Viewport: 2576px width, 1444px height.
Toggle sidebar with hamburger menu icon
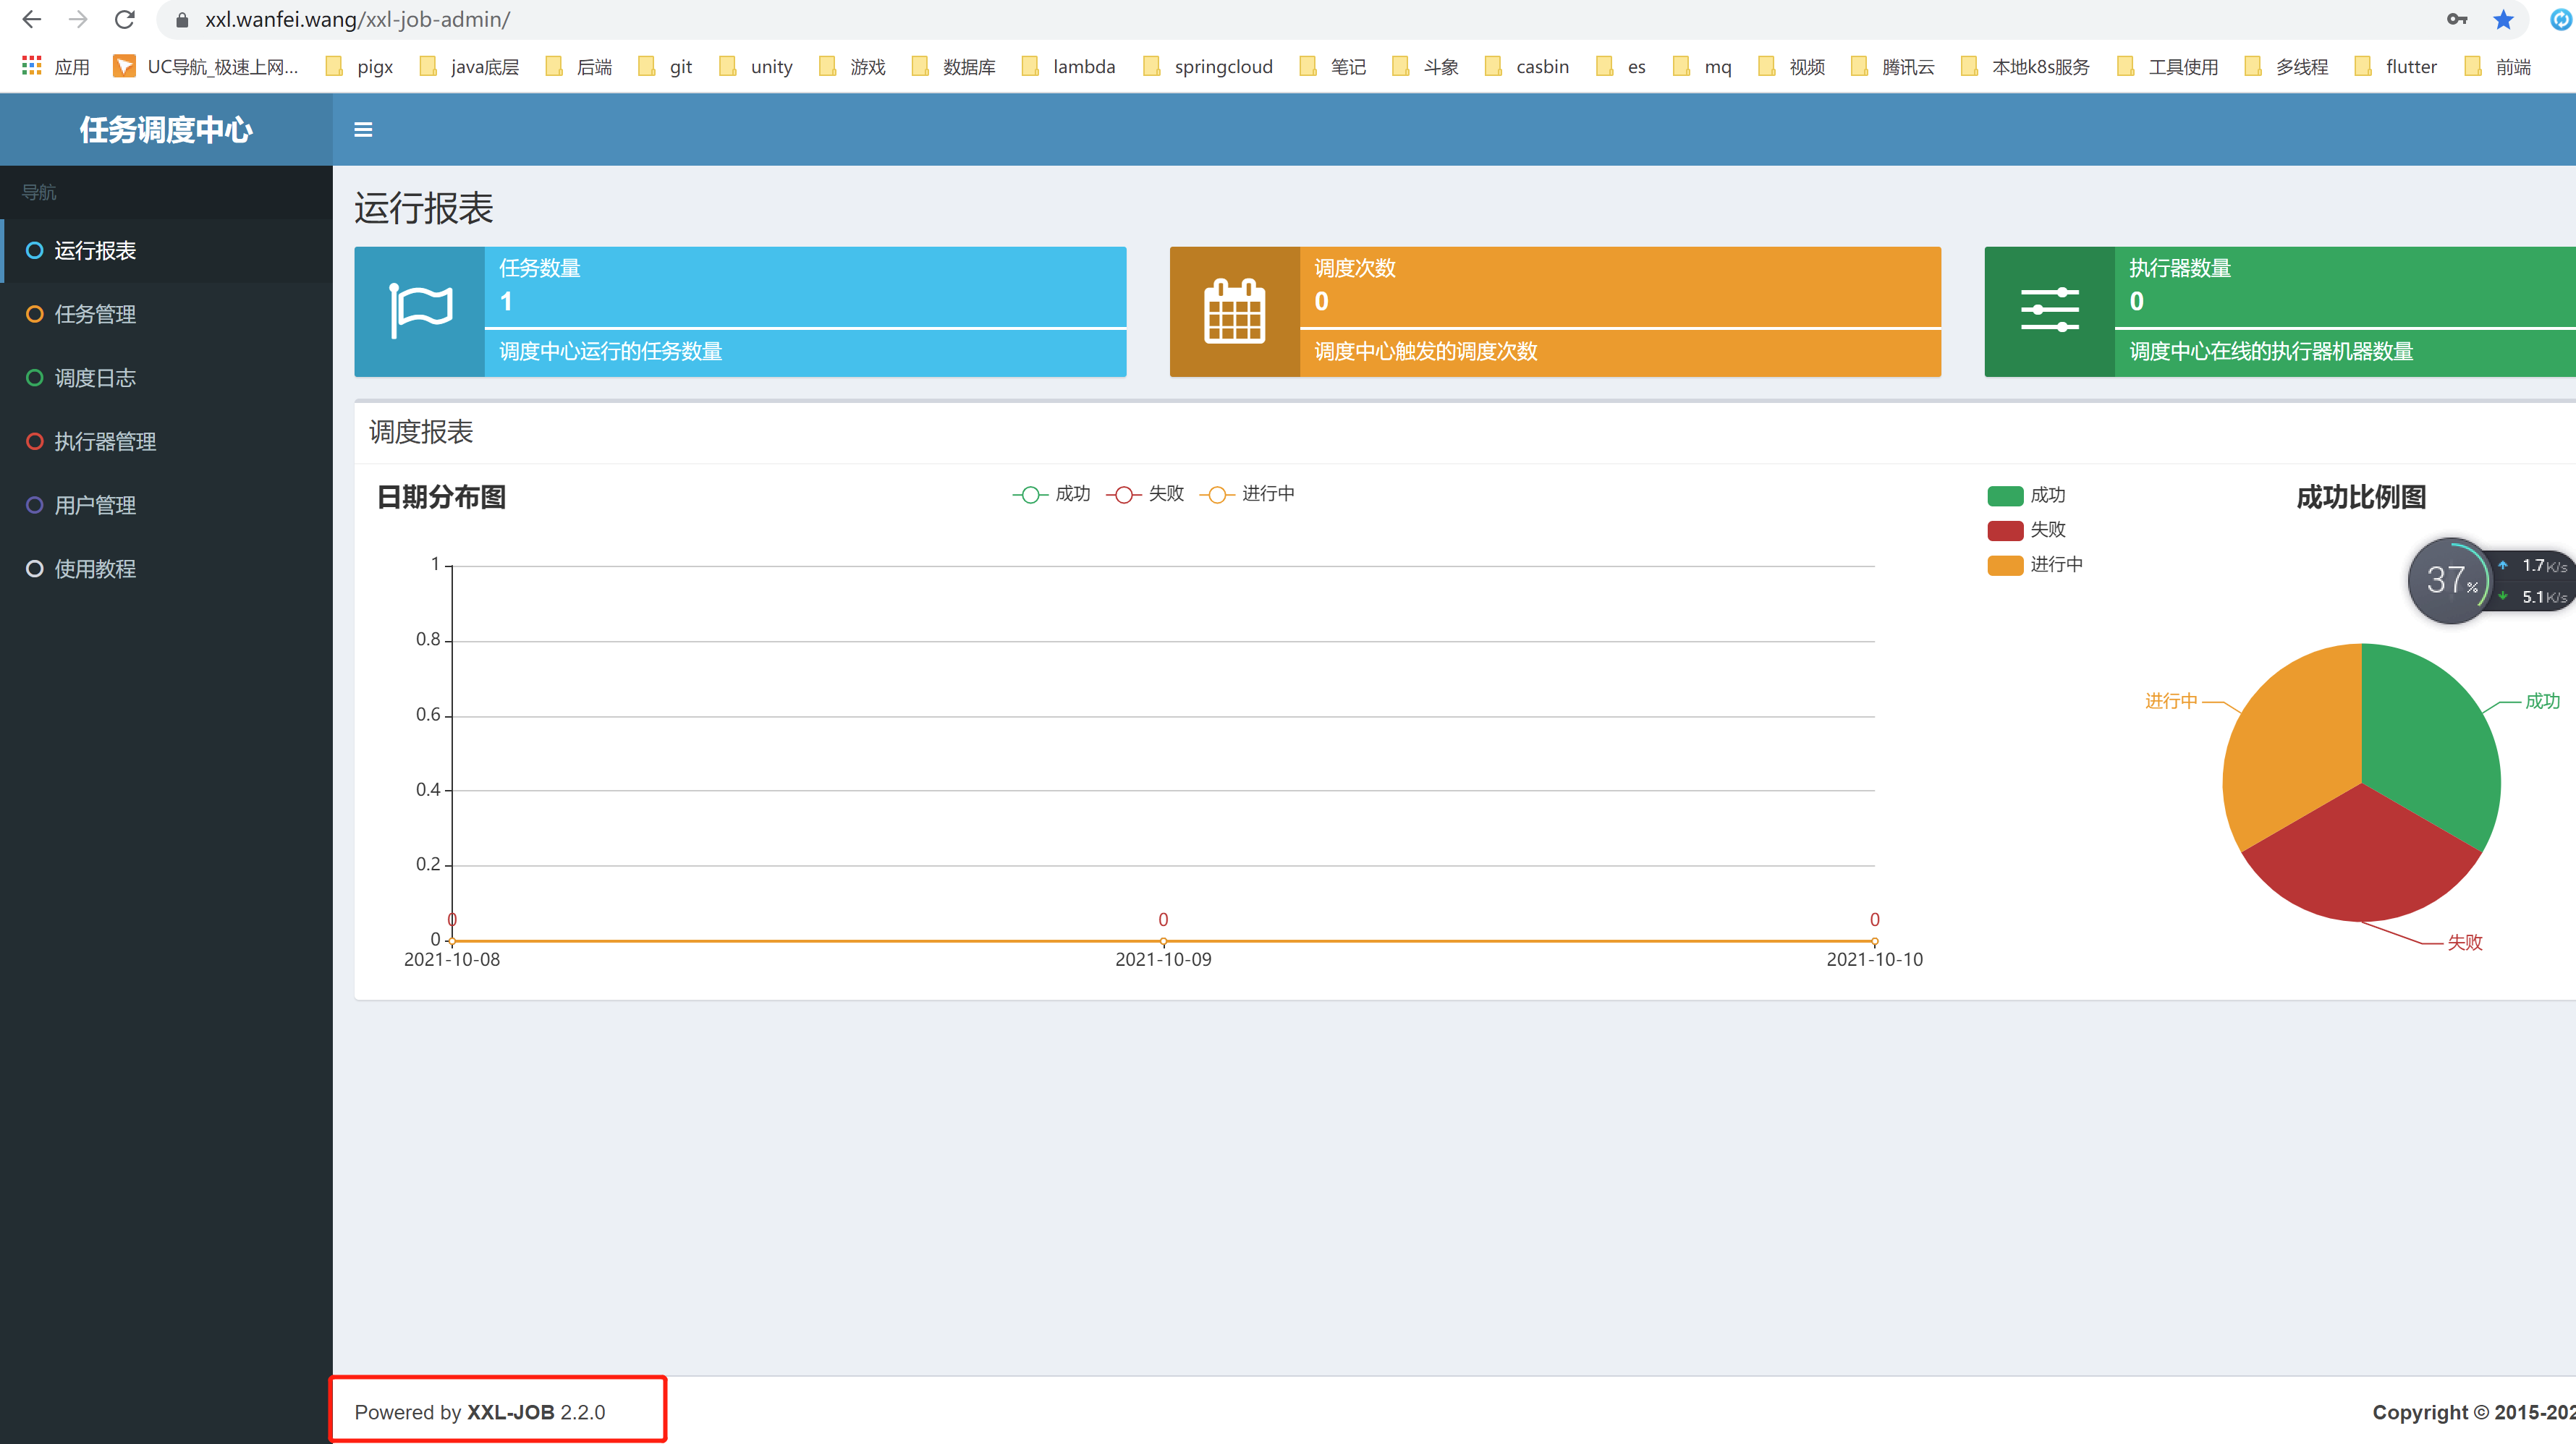pyautogui.click(x=363, y=130)
